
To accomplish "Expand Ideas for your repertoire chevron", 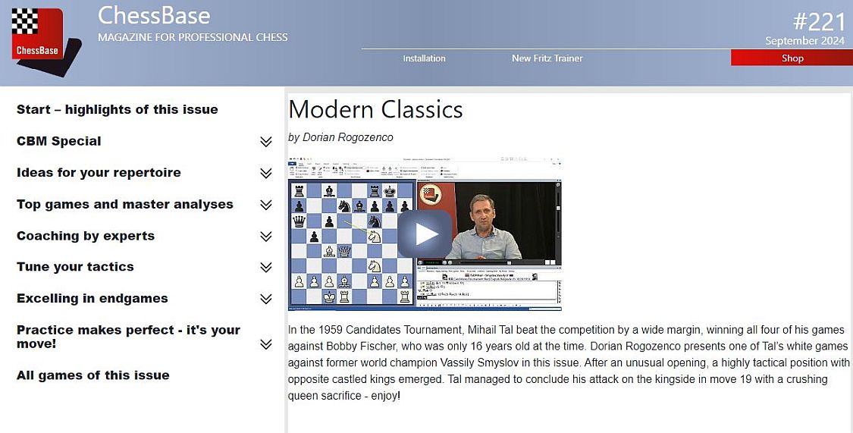I will (x=265, y=174).
